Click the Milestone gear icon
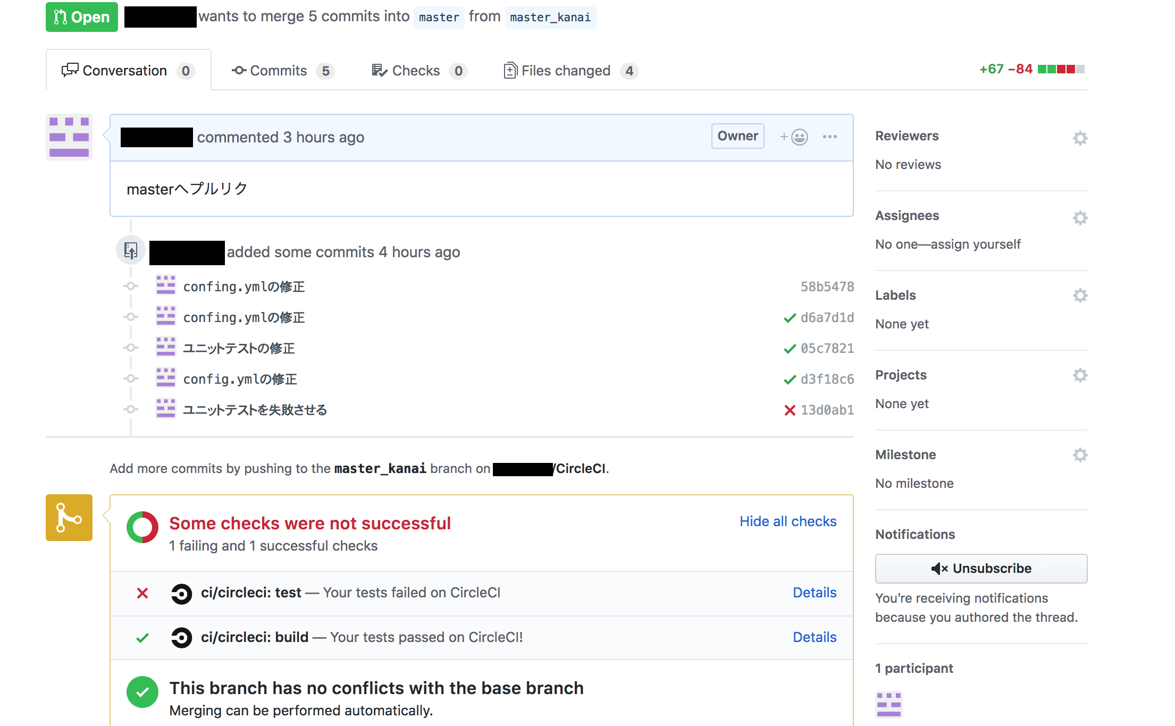Screen dimensions: 1175x726 pyautogui.click(x=1080, y=455)
